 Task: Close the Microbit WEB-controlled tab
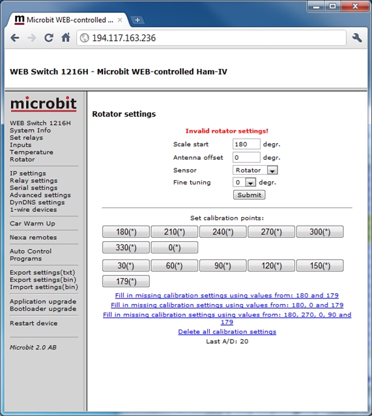click(120, 20)
